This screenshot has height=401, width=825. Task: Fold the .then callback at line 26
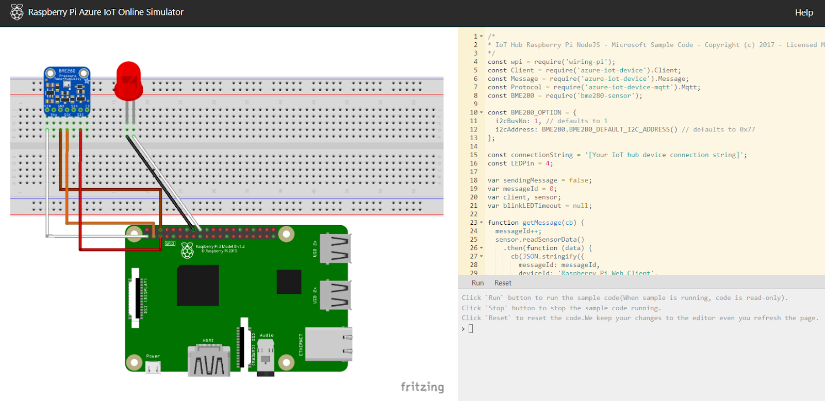point(482,248)
